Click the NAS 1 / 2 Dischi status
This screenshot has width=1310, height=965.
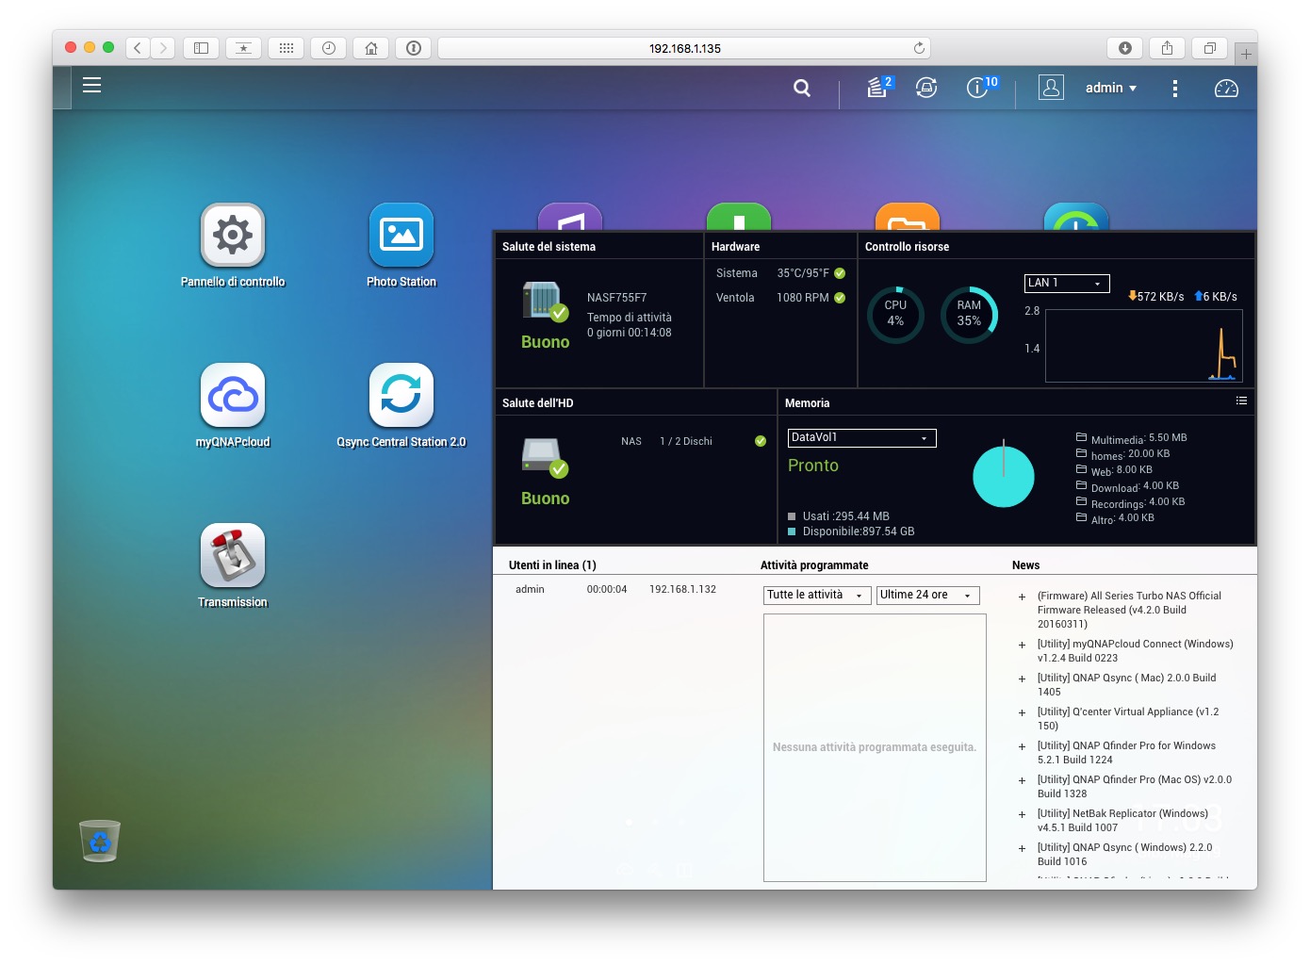click(x=694, y=441)
